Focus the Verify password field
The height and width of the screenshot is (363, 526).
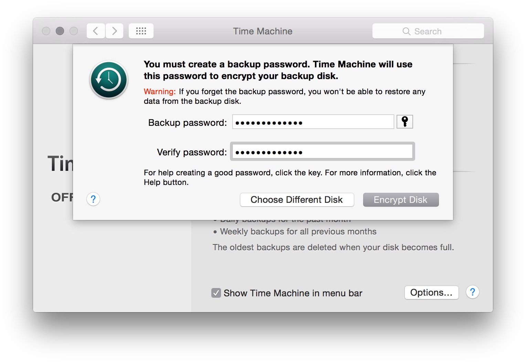click(x=323, y=152)
